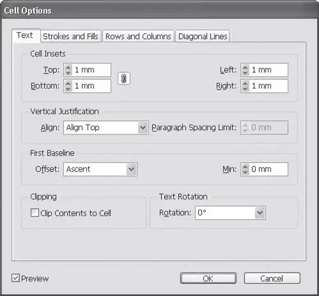Click the chain link icon between insets
Viewport: 319px width, 296px height.
pos(124,78)
